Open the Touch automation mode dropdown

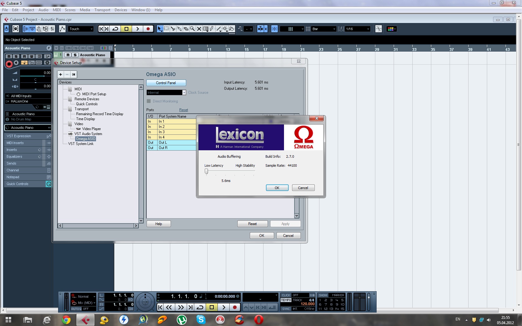coord(81,29)
